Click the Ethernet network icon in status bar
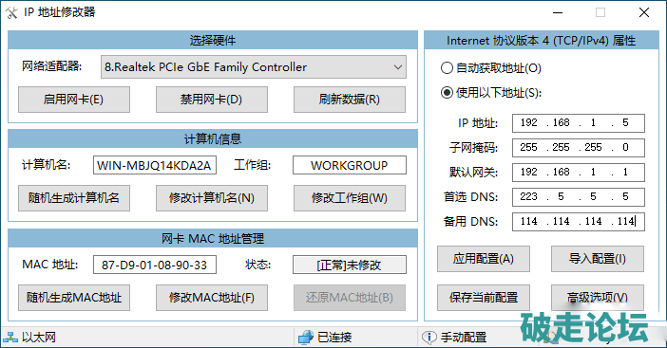Viewport: 667px width, 348px height. (x=10, y=338)
